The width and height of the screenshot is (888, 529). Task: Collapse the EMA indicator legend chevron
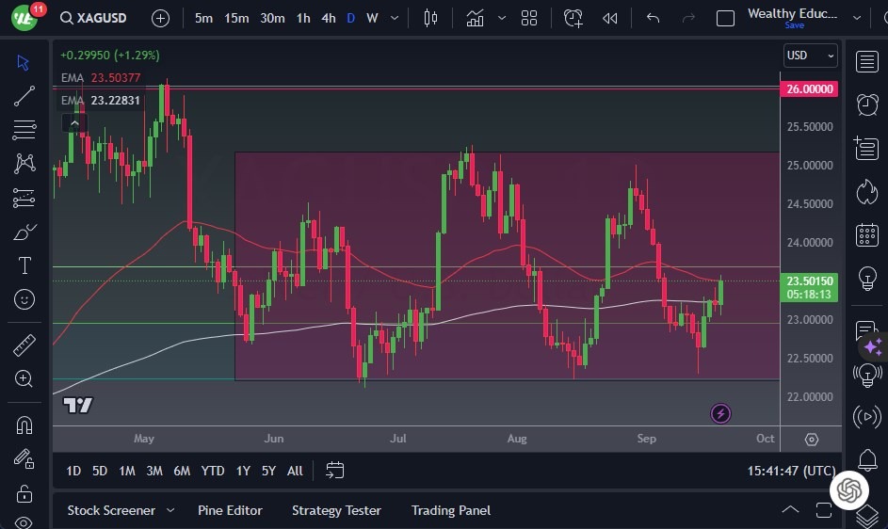tap(74, 122)
